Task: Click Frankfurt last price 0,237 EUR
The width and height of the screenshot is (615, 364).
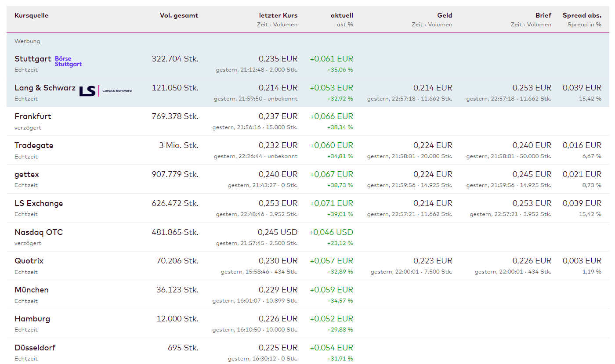Action: [278, 116]
